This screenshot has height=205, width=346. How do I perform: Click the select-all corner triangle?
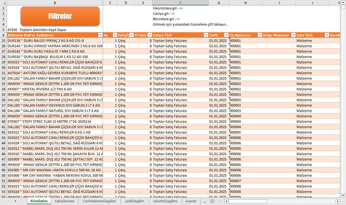tap(4, 3)
